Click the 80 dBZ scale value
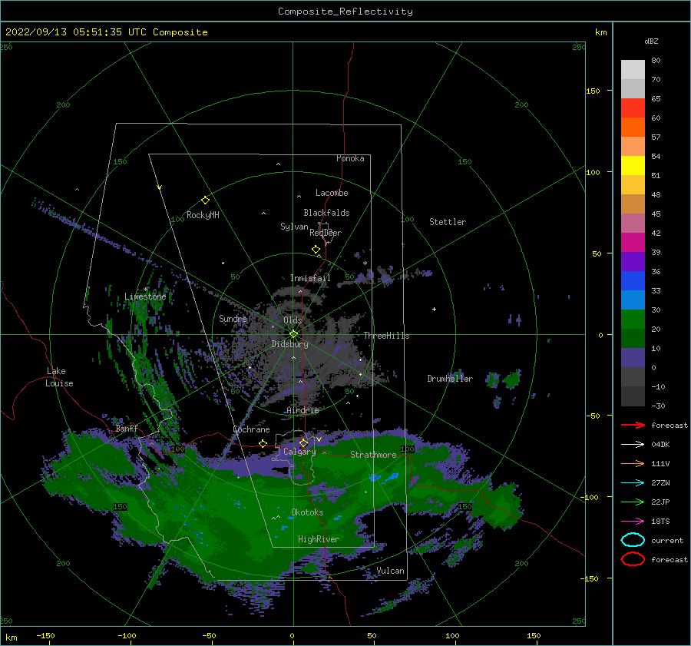 [656, 61]
